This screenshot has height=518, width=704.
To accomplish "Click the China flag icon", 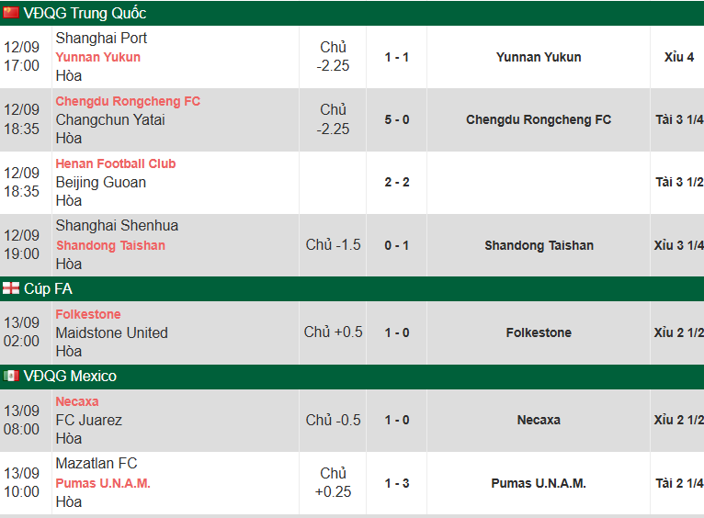I will coord(11,13).
